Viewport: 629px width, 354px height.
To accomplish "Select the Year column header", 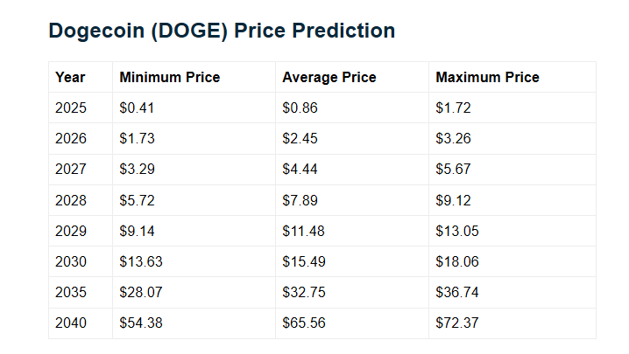I will click(70, 77).
